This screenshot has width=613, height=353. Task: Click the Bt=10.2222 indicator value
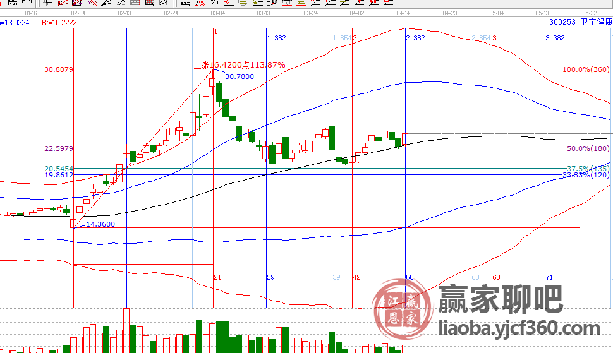click(59, 23)
